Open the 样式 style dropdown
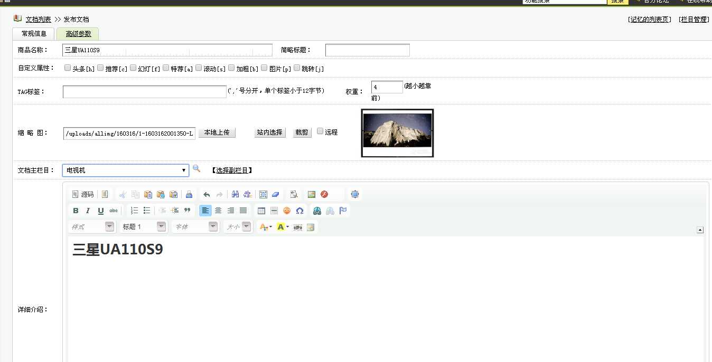Viewport: 712px width, 362px height. (91, 227)
